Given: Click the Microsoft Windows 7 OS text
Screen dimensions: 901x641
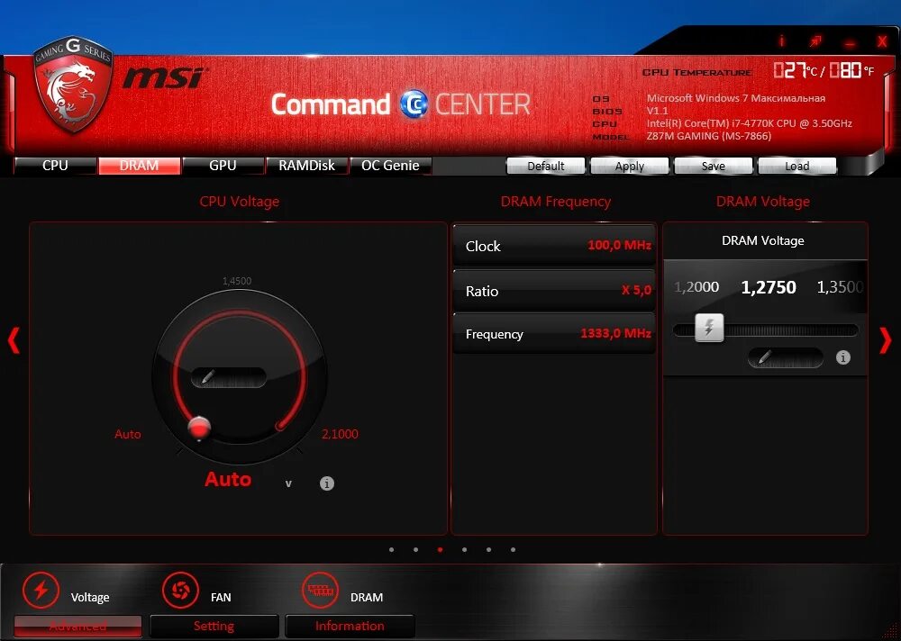Looking at the screenshot, I should coord(736,98).
